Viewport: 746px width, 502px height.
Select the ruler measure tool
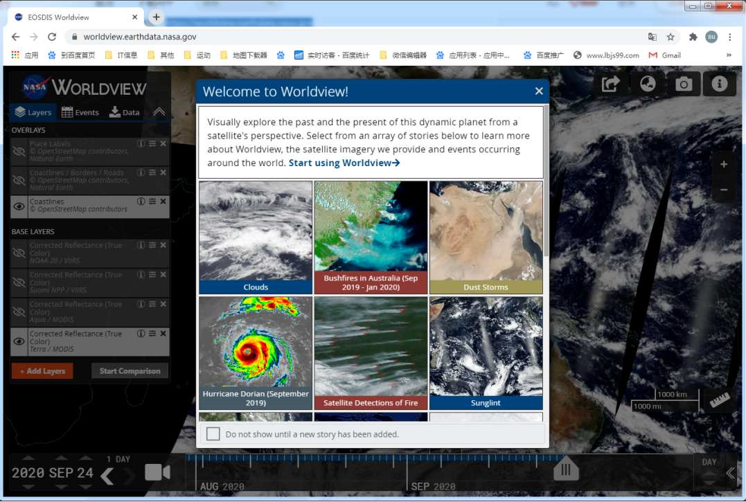point(721,400)
